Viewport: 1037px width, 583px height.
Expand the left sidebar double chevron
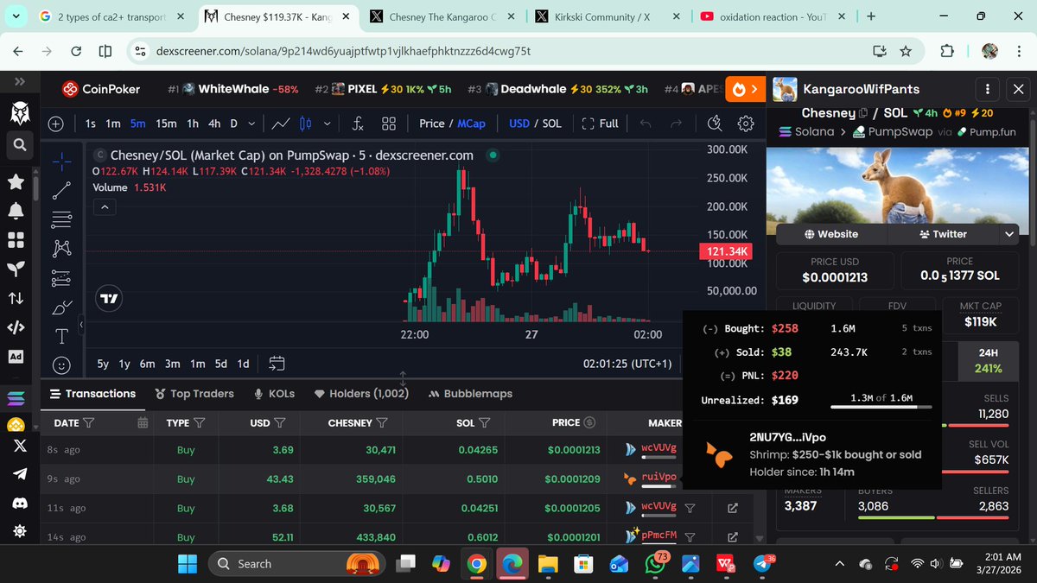click(x=19, y=81)
